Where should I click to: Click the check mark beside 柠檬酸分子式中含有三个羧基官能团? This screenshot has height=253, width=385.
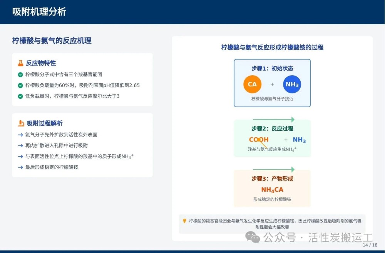pyautogui.click(x=20, y=74)
